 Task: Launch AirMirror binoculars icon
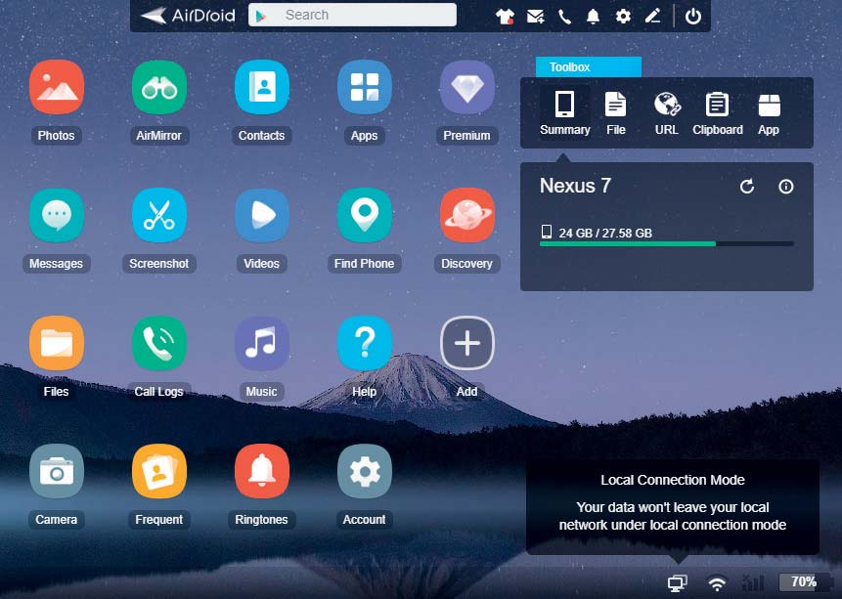[159, 88]
